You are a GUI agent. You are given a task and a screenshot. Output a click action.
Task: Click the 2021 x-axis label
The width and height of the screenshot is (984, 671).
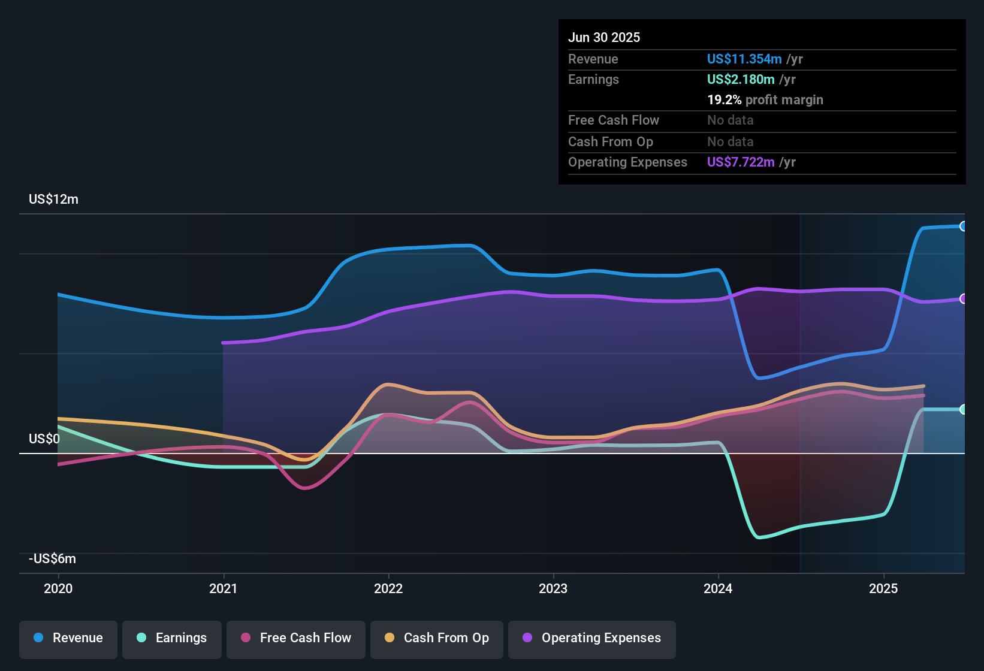(x=224, y=588)
